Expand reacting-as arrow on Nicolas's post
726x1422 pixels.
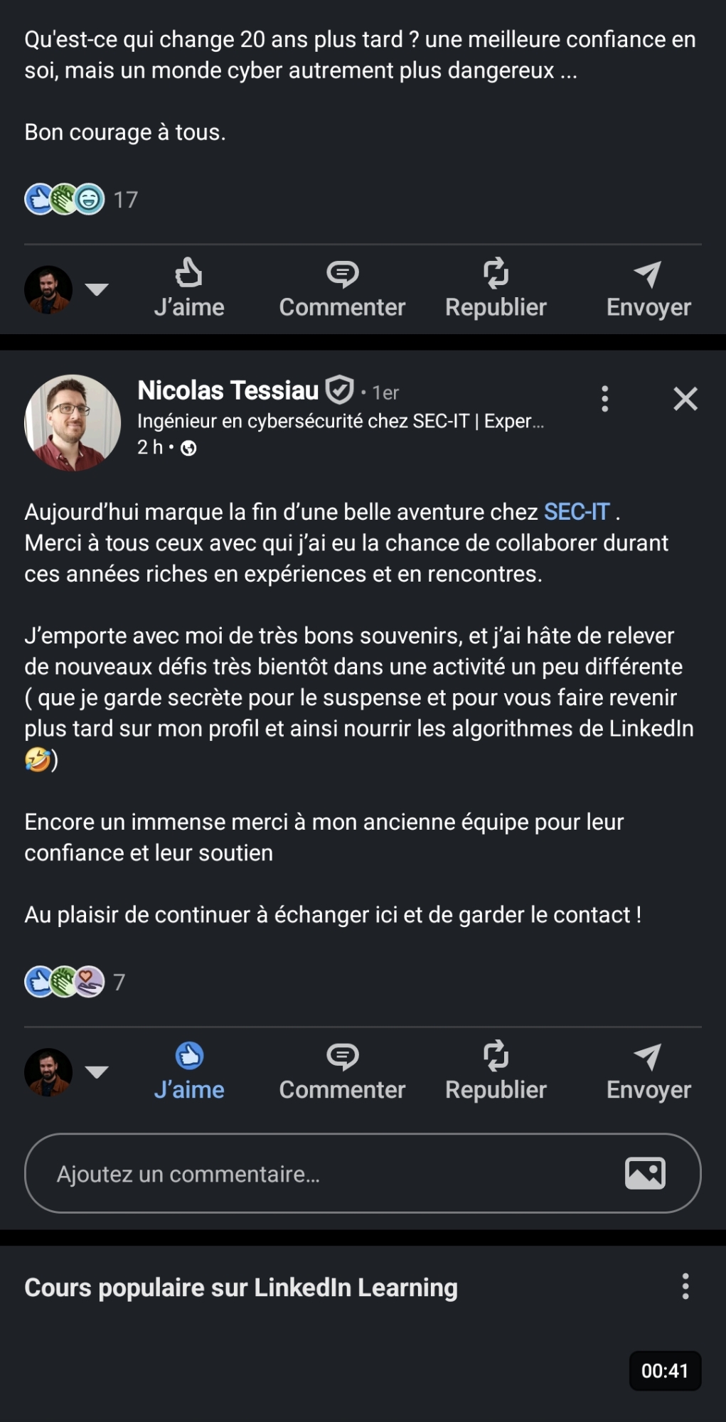(x=97, y=1071)
